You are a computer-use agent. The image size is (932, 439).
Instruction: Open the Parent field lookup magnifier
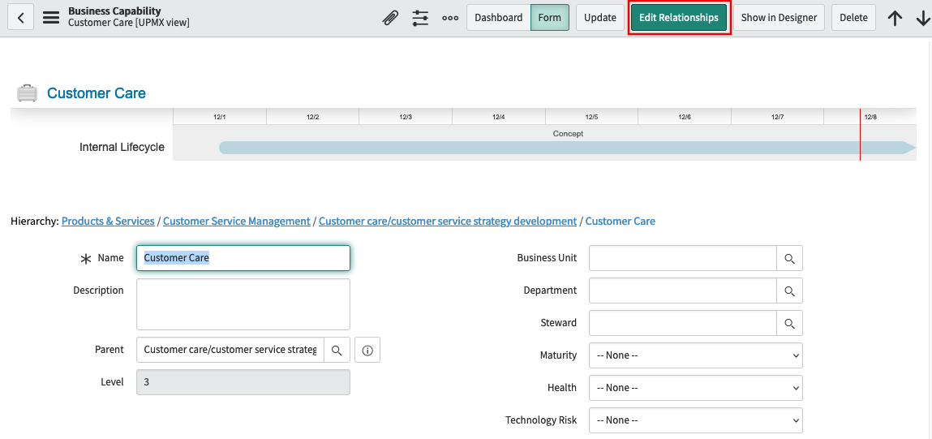point(337,350)
